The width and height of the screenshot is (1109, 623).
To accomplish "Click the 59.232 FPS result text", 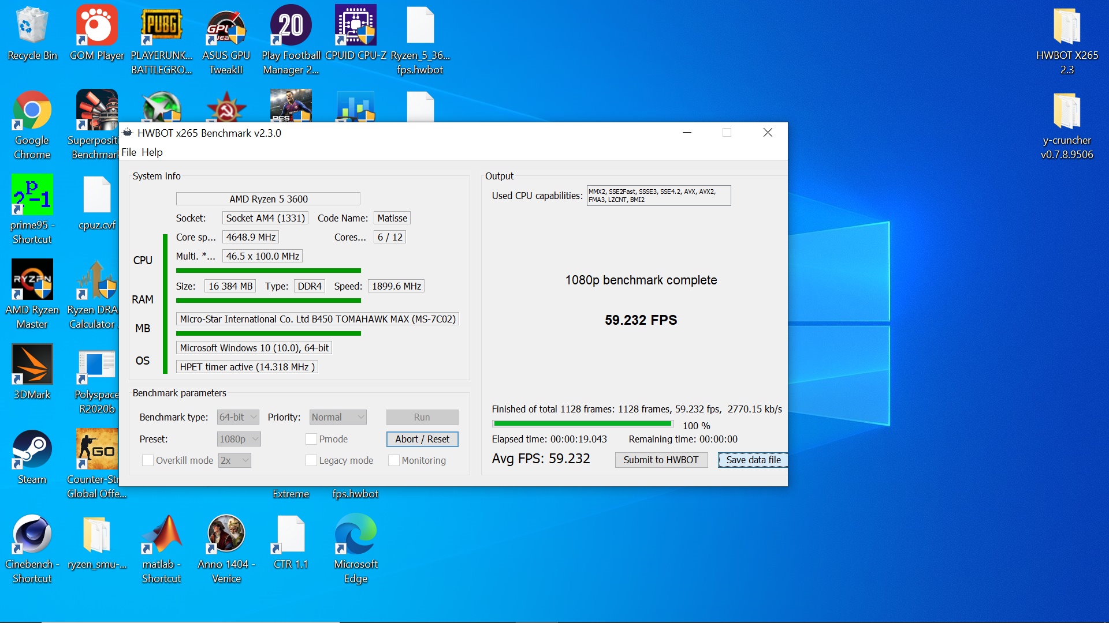I will 641,320.
